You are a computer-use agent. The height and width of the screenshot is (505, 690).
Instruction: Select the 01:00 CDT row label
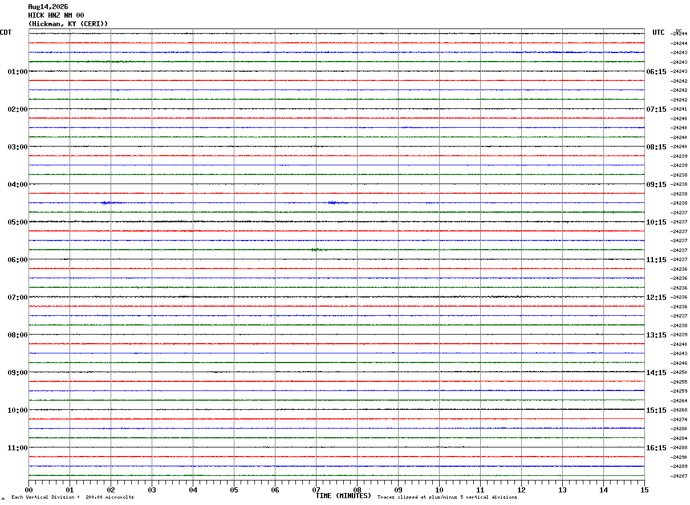click(x=18, y=72)
